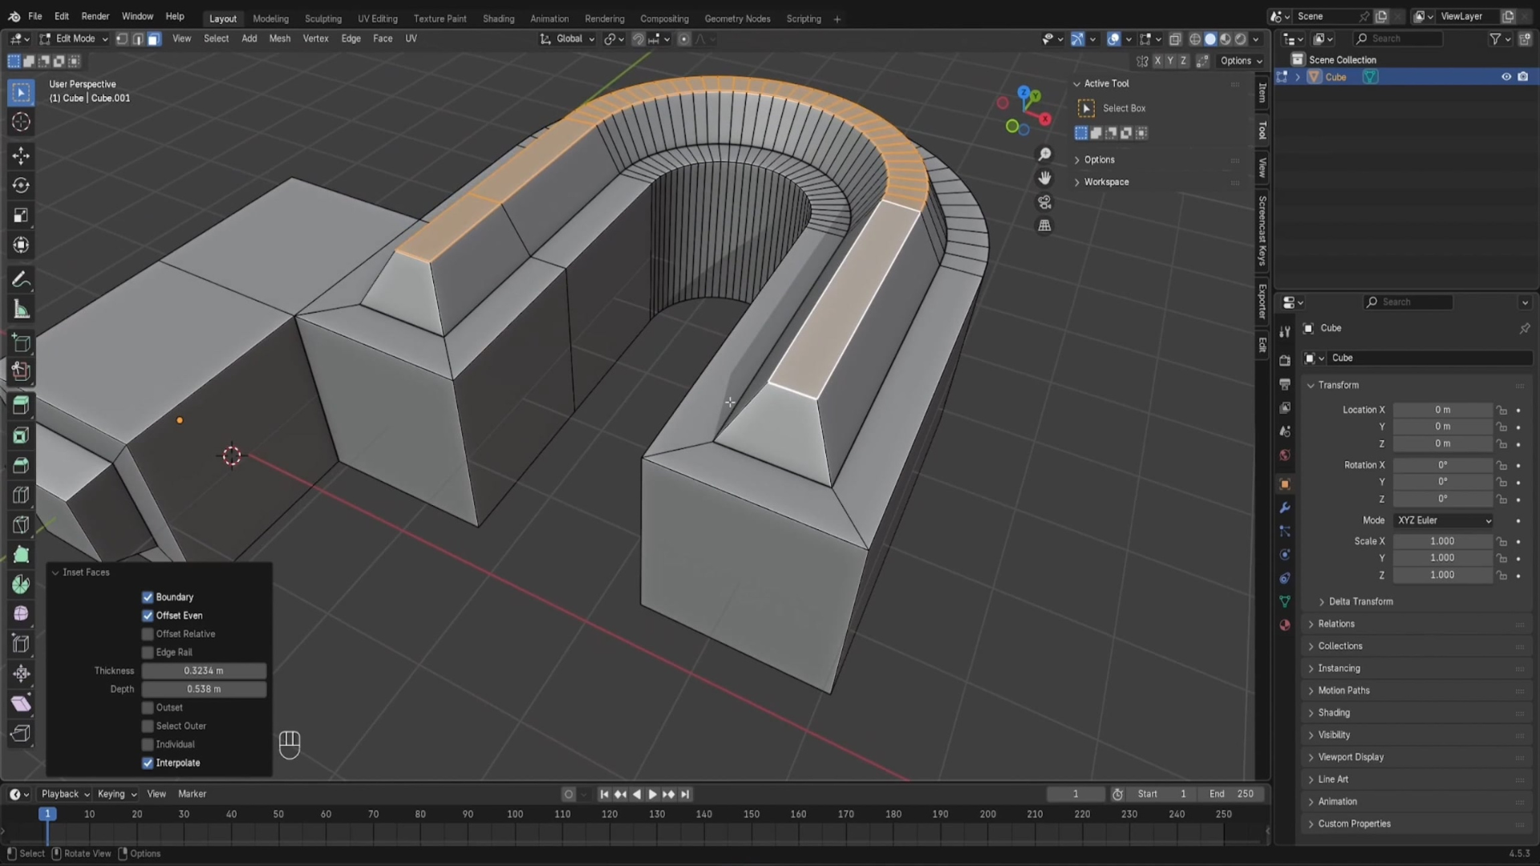
Task: Click the zoom magnifier viewport icon
Action: tap(1044, 154)
